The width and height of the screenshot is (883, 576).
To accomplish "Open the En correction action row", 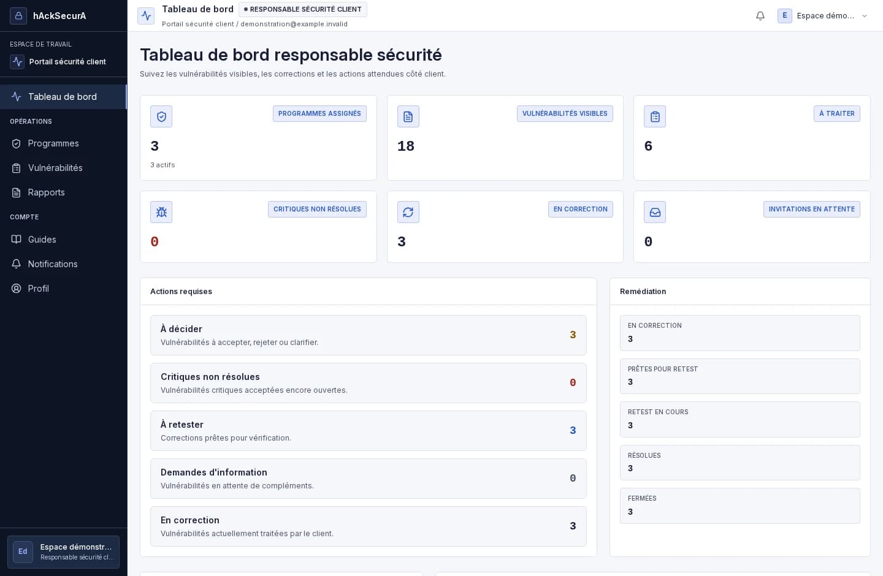I will coord(369,526).
